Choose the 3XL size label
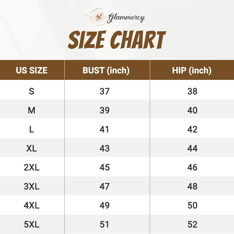 coord(32,186)
